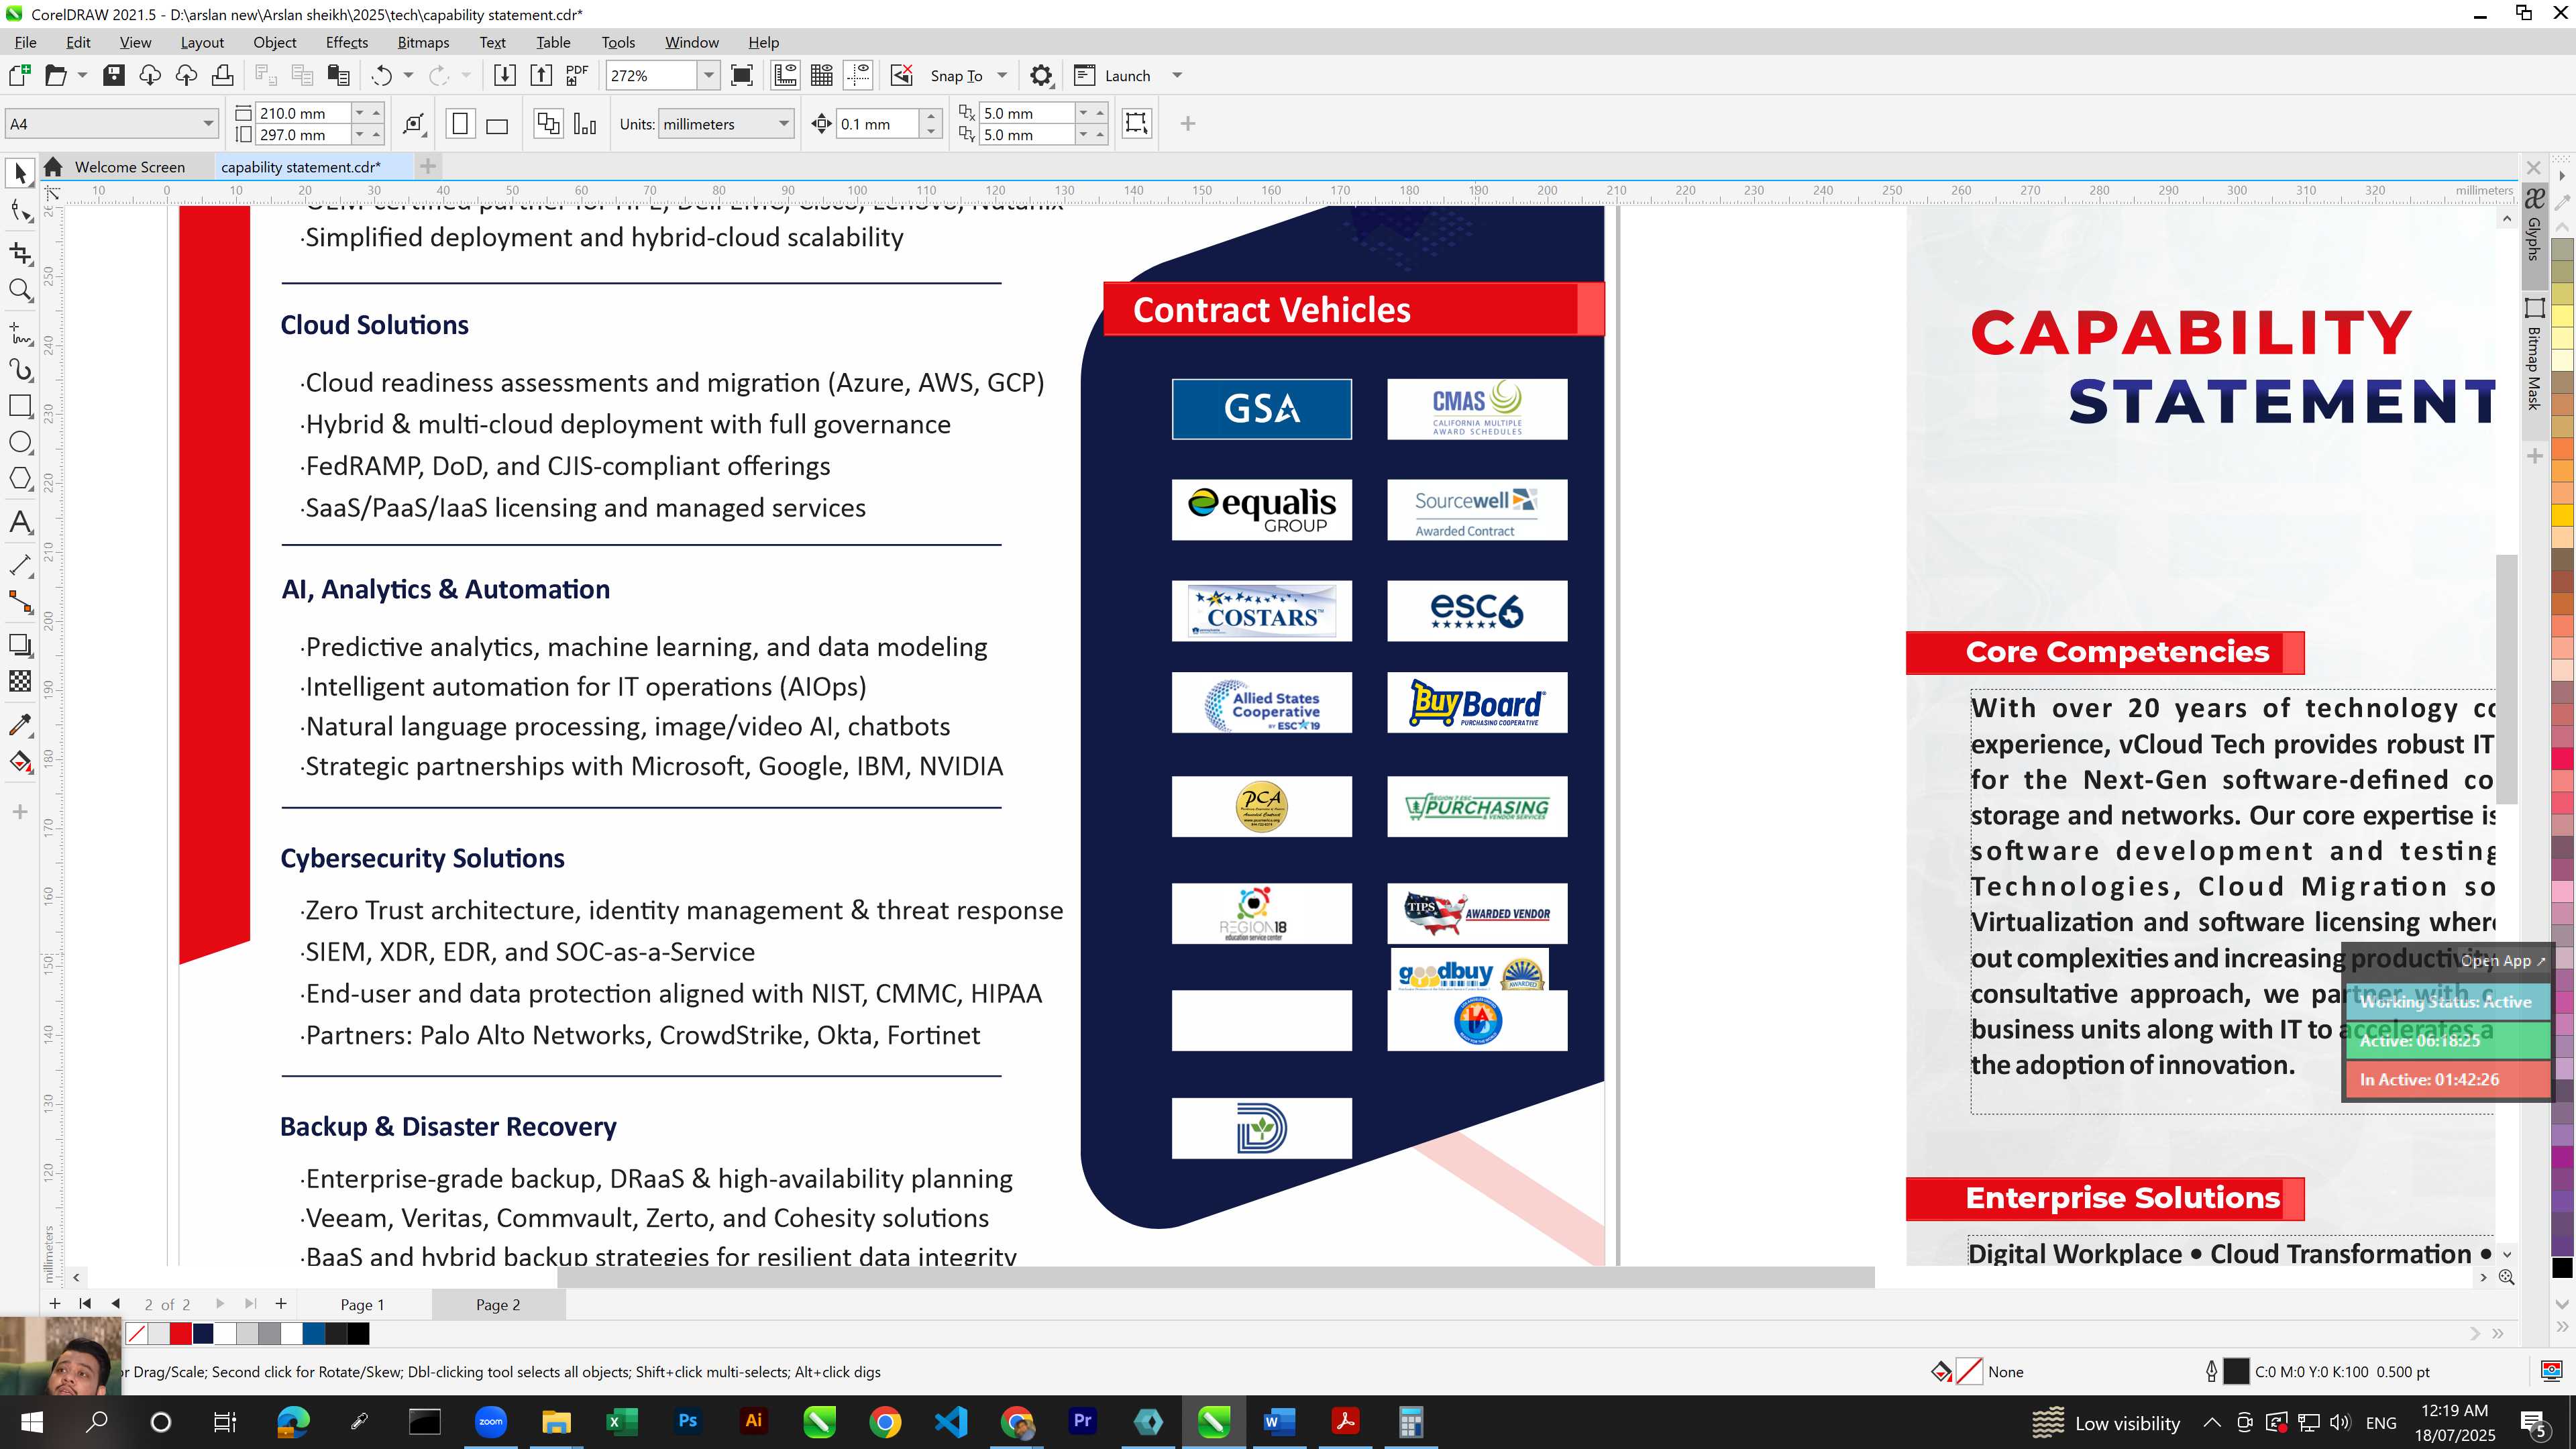
Task: Go to the previous page button
Action: [116, 1304]
